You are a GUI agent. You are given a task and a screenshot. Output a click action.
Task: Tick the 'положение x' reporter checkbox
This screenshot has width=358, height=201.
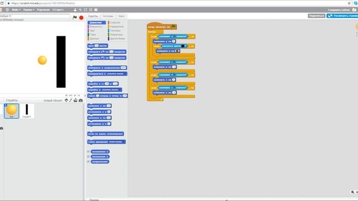click(x=88, y=152)
